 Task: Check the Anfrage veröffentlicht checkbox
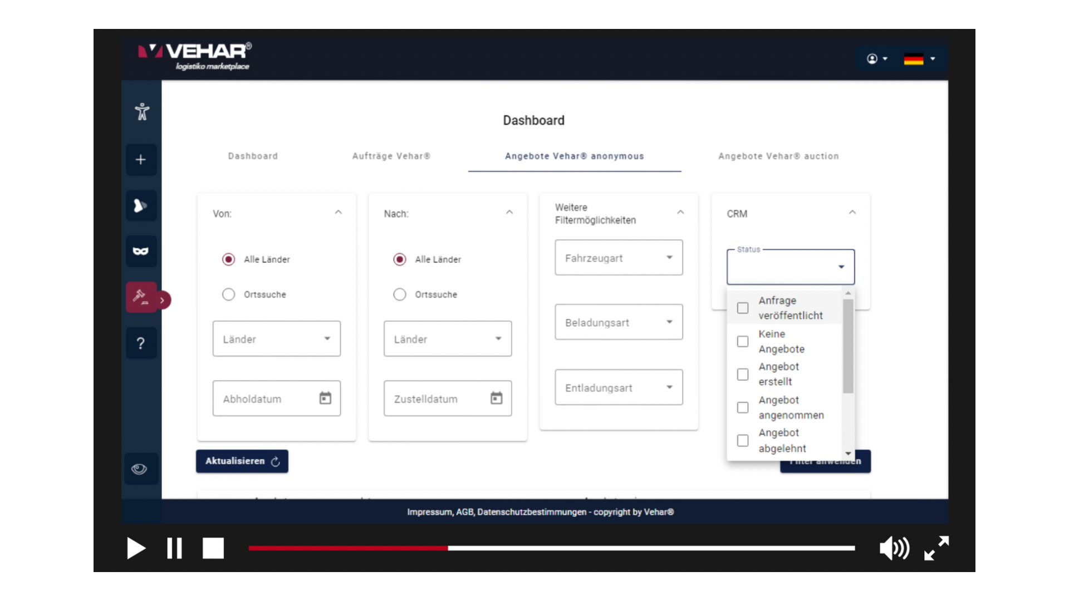click(x=743, y=308)
